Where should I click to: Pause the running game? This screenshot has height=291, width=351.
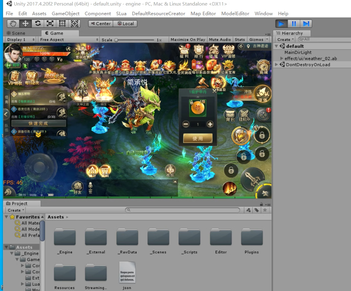pyautogui.click(x=294, y=24)
